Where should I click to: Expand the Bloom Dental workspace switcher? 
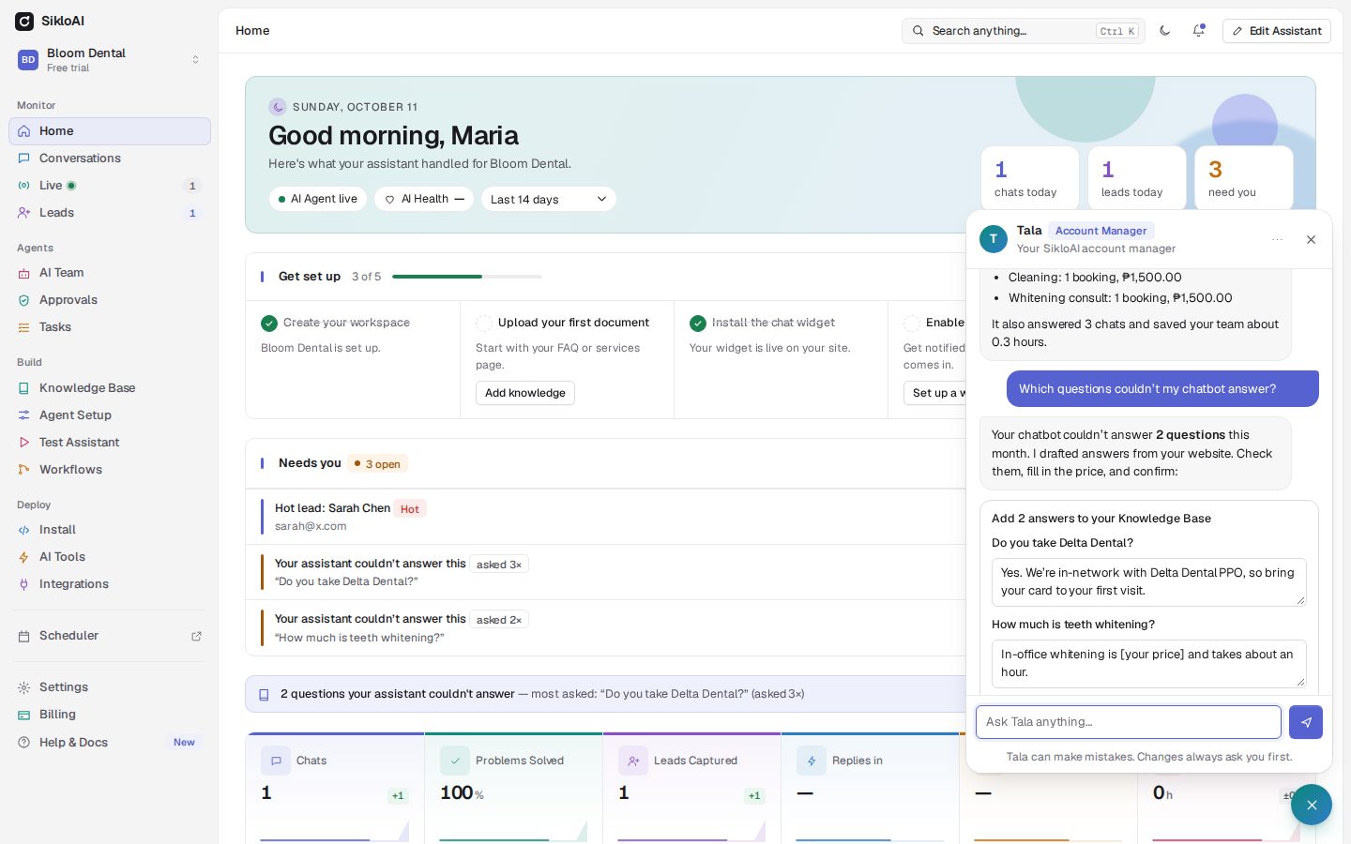(x=109, y=60)
